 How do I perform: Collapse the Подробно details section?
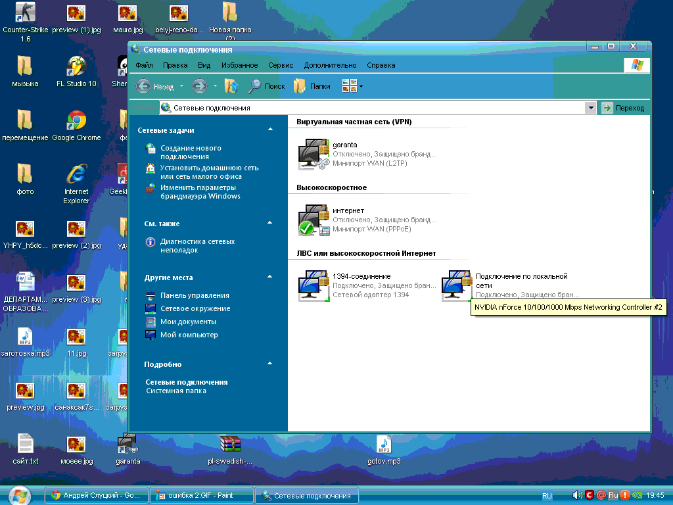click(270, 364)
